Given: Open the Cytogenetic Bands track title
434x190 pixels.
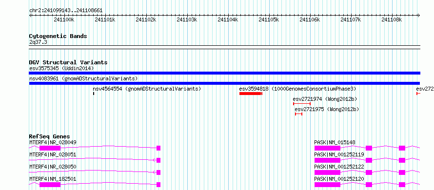Looking at the screenshot, I should (58, 36).
